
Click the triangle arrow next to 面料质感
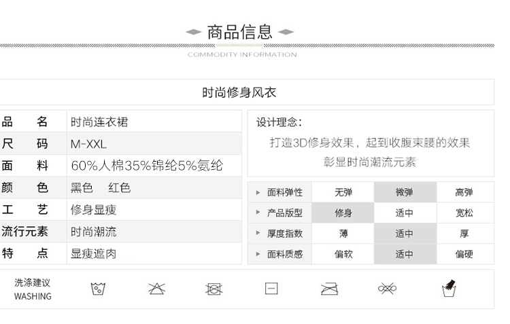[x=258, y=254]
